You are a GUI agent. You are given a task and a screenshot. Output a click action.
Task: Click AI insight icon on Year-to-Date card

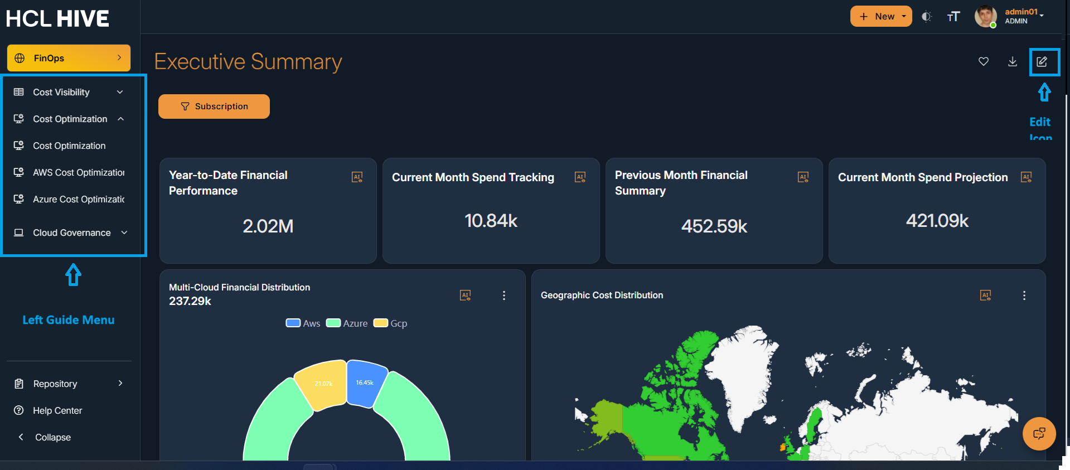357,177
